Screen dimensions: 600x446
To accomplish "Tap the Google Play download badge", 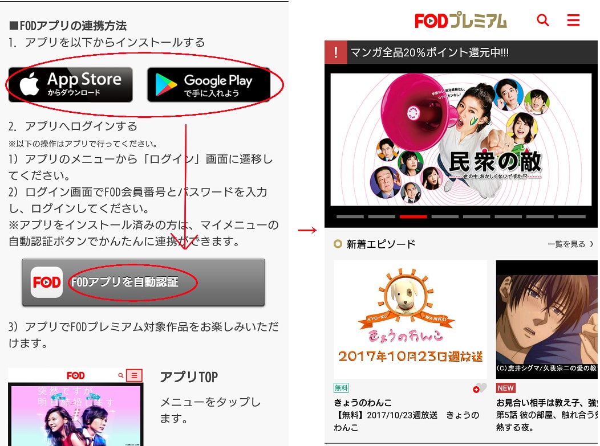I will coord(209,84).
